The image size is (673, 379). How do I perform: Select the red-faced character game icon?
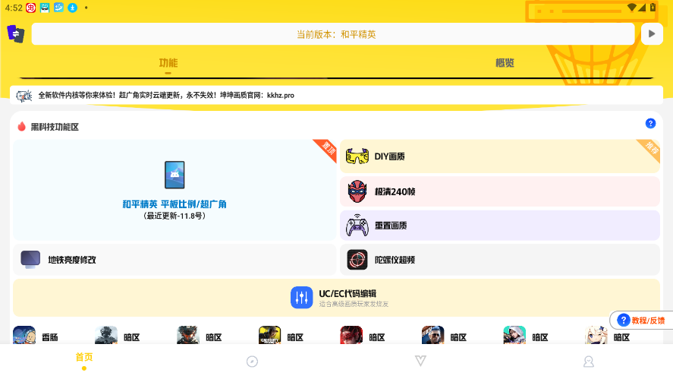pos(351,336)
